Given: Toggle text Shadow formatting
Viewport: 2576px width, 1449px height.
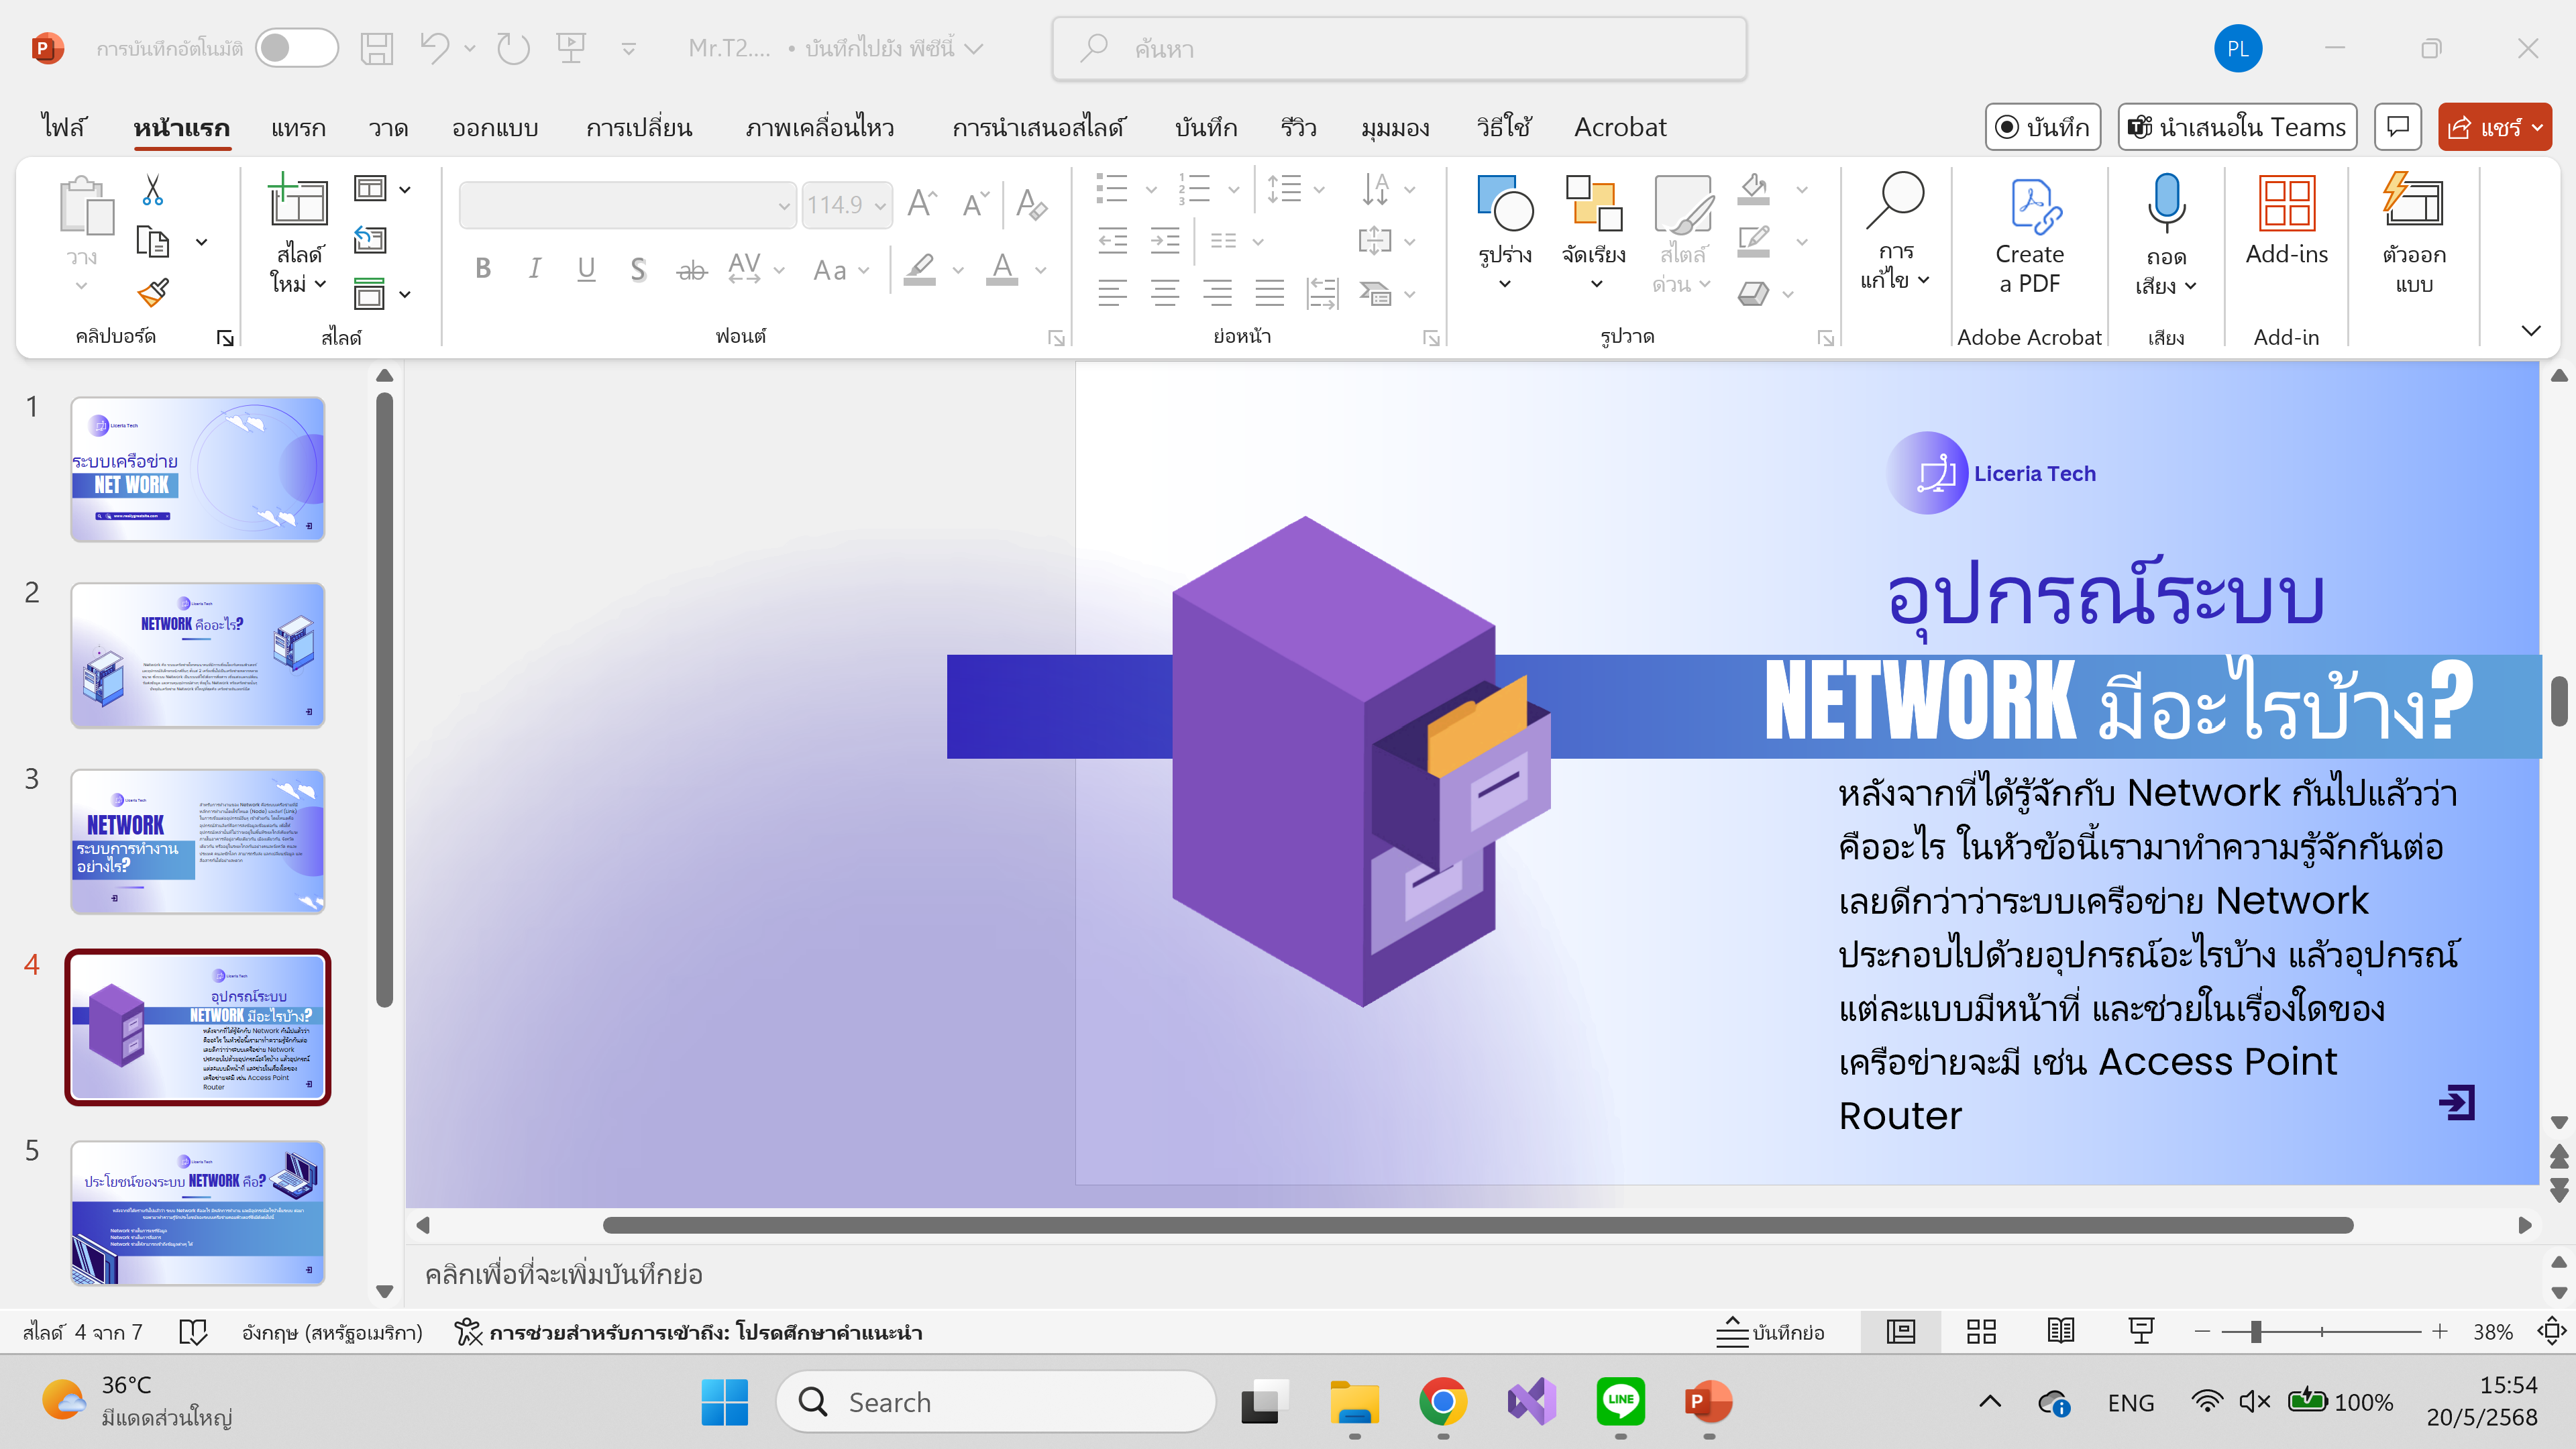Looking at the screenshot, I should pyautogui.click(x=638, y=268).
